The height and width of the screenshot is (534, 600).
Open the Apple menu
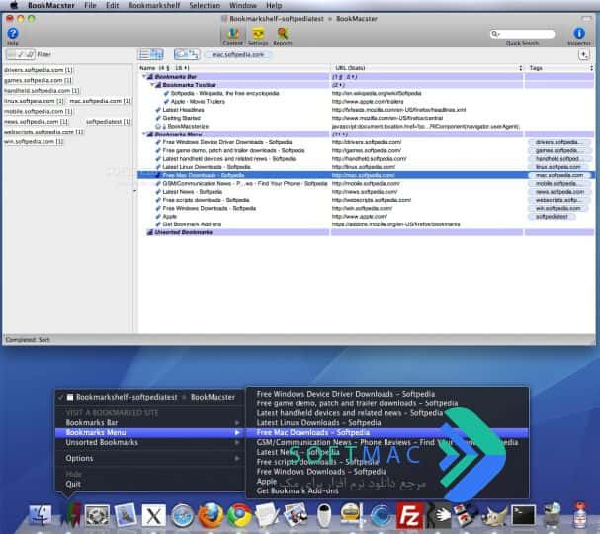(14, 5)
